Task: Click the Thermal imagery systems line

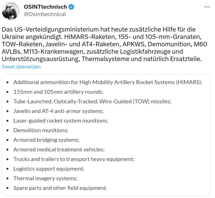Action: (x=45, y=178)
